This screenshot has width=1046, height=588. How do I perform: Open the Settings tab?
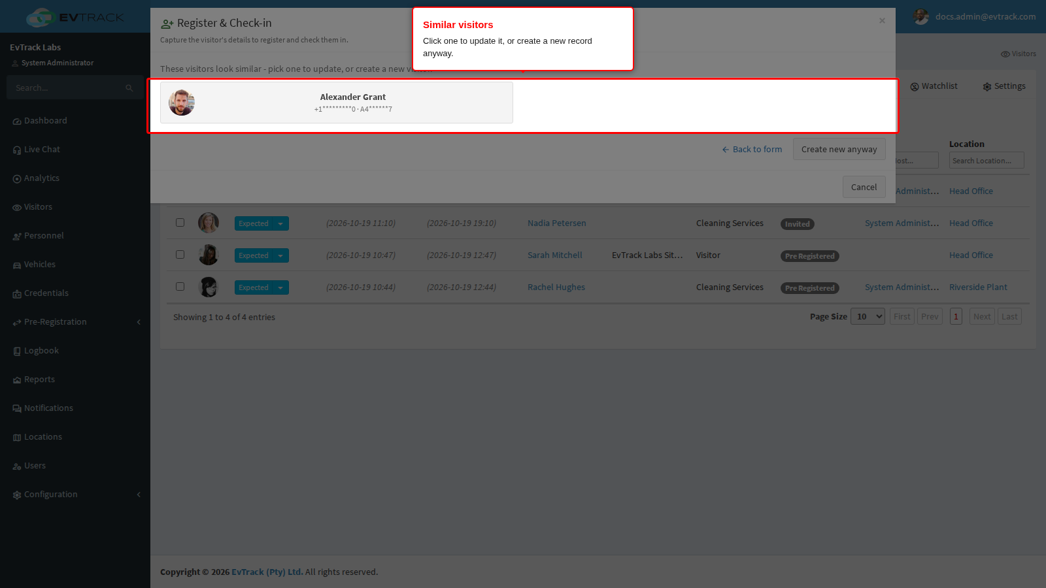tap(1004, 86)
